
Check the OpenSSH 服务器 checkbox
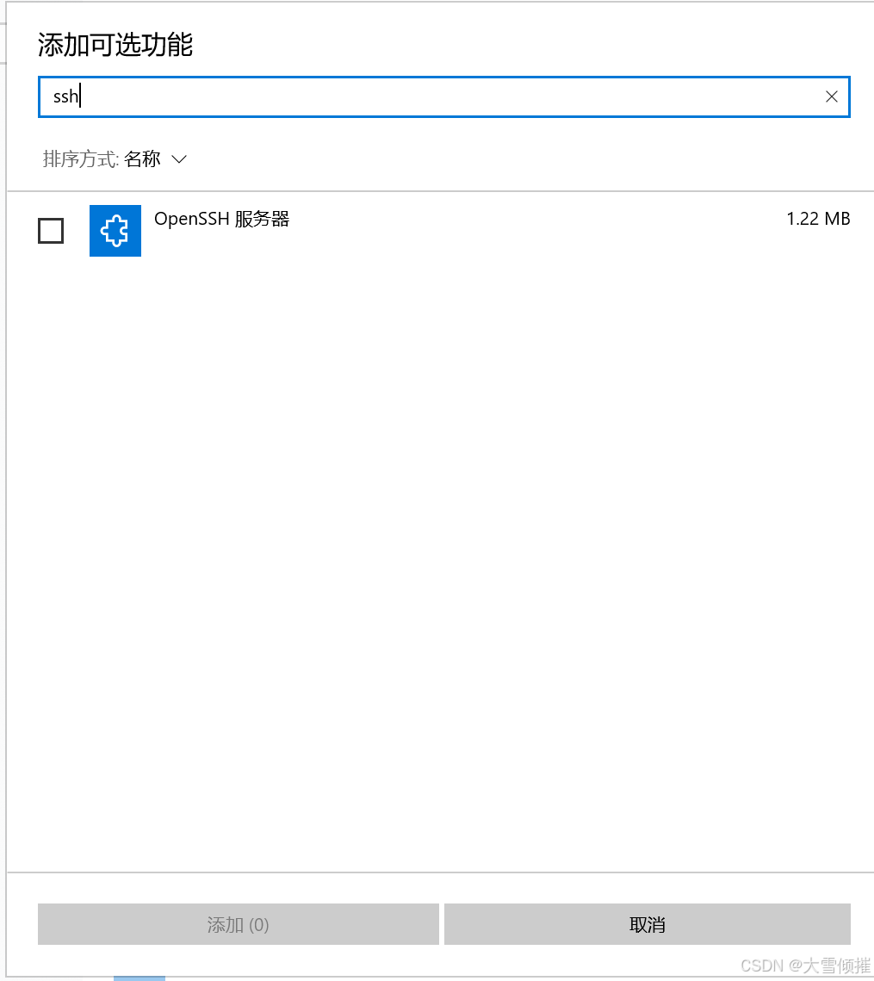point(51,231)
